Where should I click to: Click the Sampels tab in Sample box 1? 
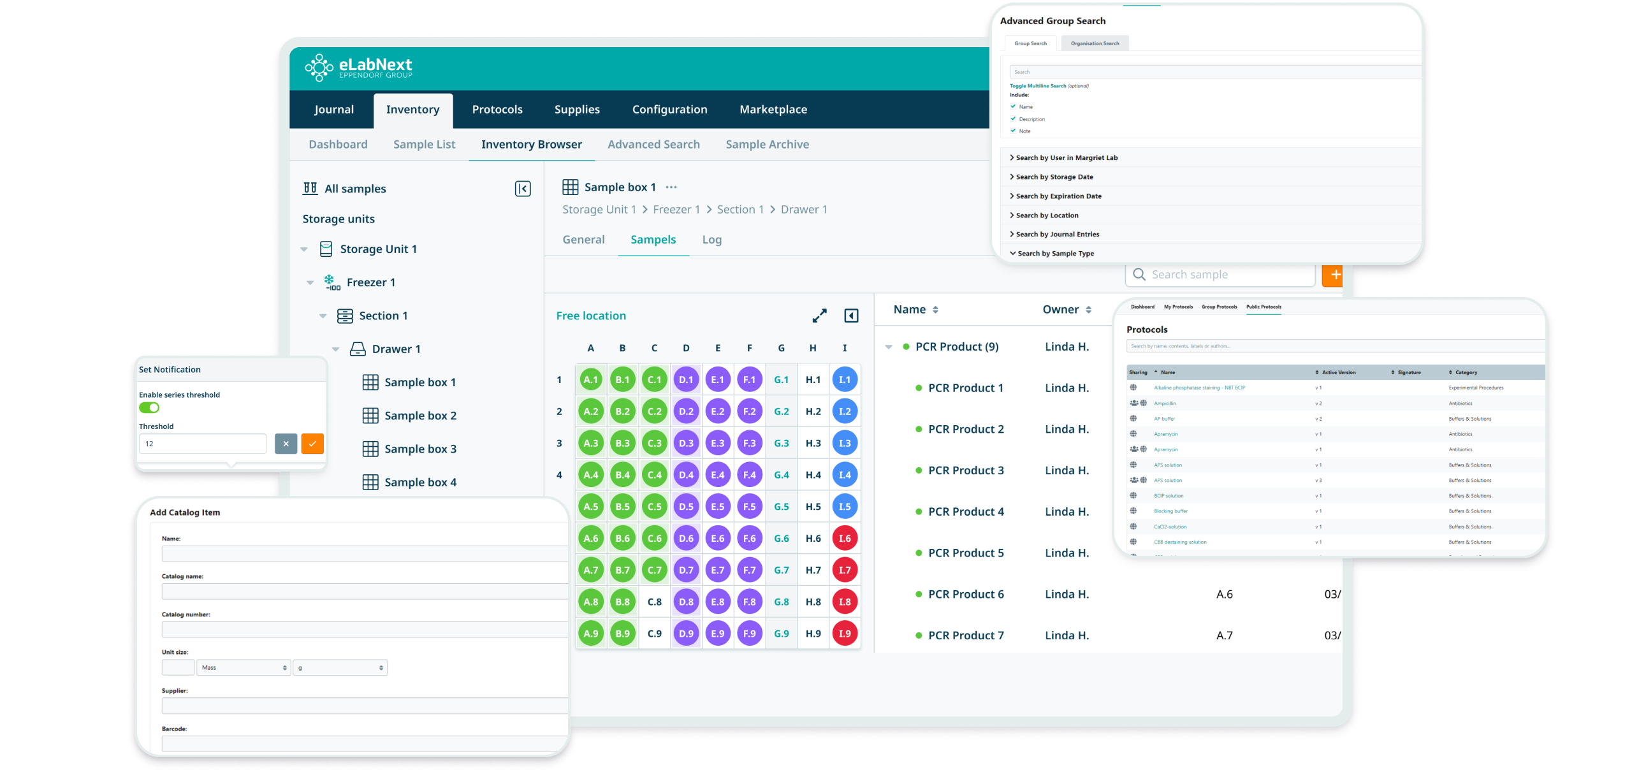click(653, 239)
